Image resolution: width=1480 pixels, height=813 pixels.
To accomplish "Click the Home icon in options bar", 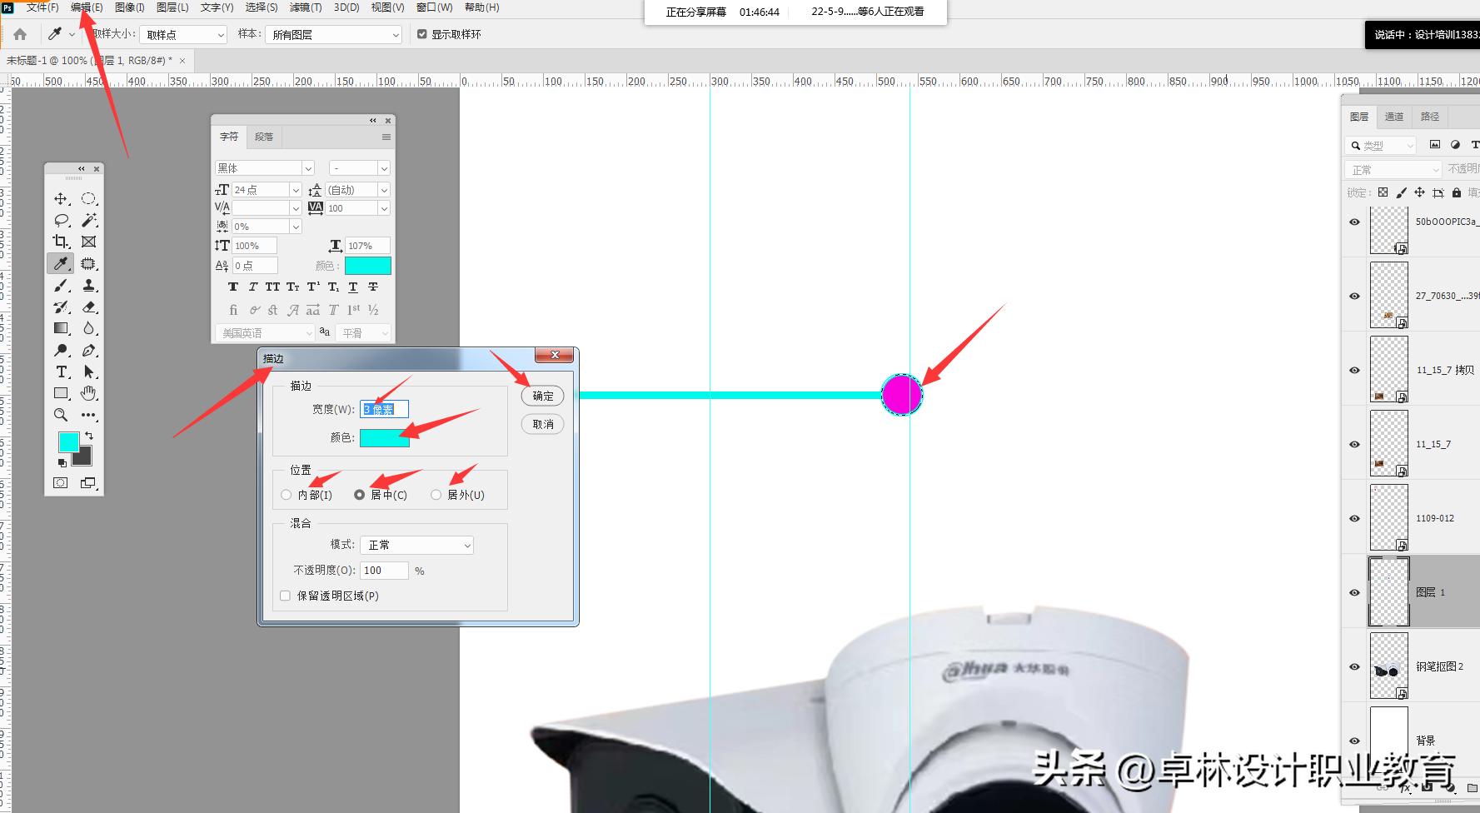I will click(20, 34).
